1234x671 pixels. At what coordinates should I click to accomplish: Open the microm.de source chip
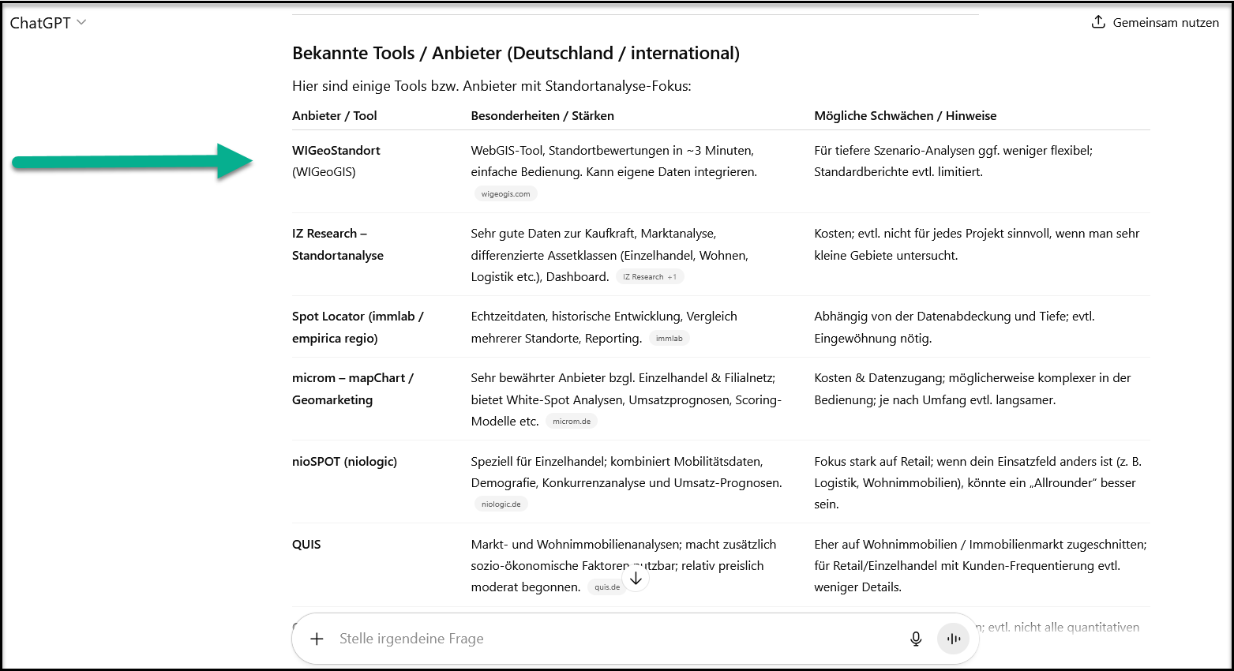click(x=572, y=422)
